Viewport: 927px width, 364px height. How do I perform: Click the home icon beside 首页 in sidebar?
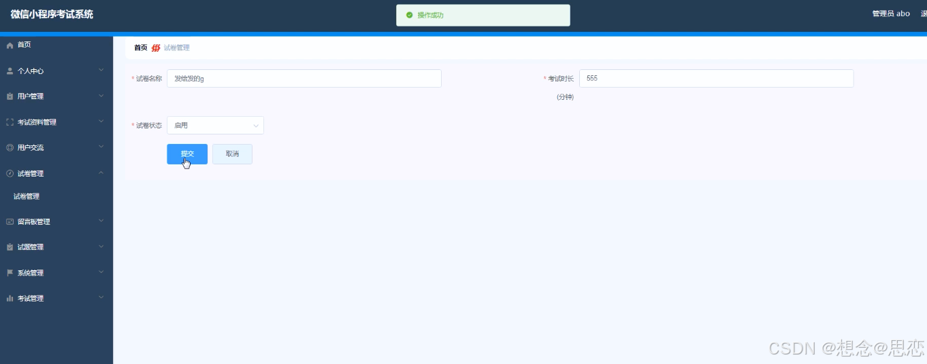click(10, 45)
